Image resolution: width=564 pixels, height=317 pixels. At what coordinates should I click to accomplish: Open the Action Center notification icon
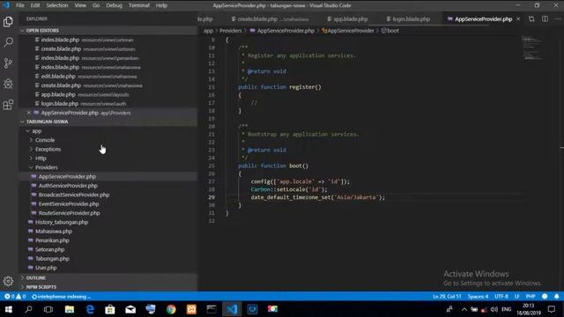click(x=552, y=309)
